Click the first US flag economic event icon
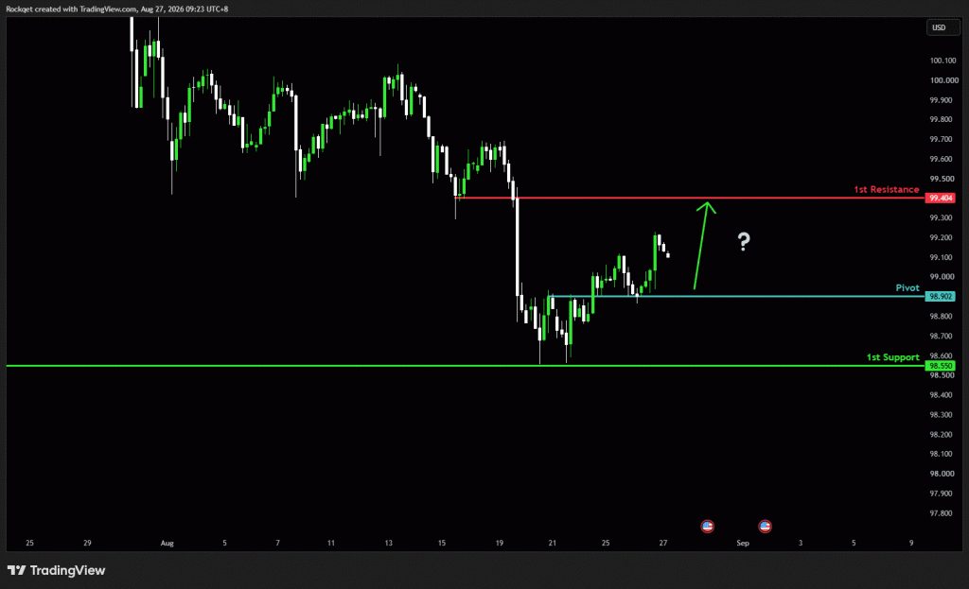 tap(708, 526)
